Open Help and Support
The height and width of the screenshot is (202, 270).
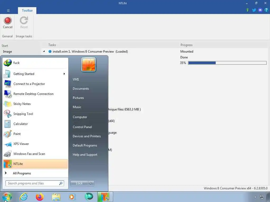pyautogui.click(x=85, y=155)
